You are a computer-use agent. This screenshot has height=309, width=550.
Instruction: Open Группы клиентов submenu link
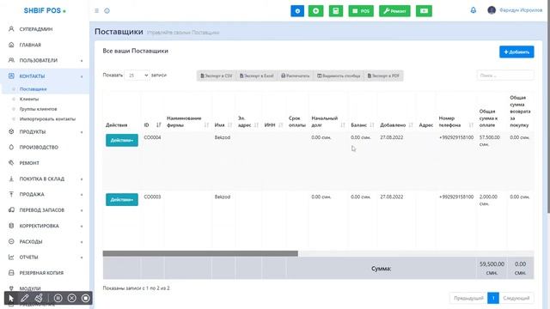pyautogui.click(x=38, y=109)
